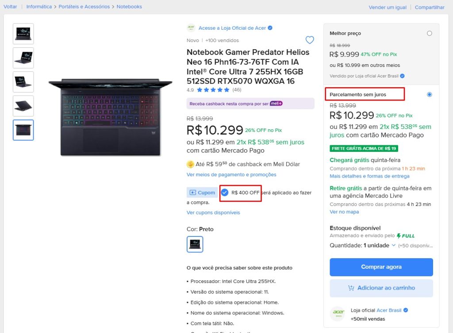Open the Notebooks breadcrumb link
This screenshot has height=333, width=453.
129,7
